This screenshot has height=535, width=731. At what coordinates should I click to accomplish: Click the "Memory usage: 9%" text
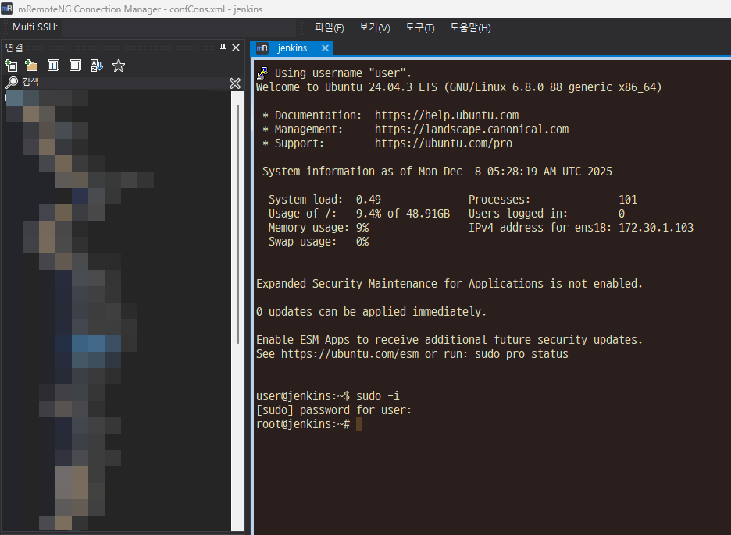319,227
